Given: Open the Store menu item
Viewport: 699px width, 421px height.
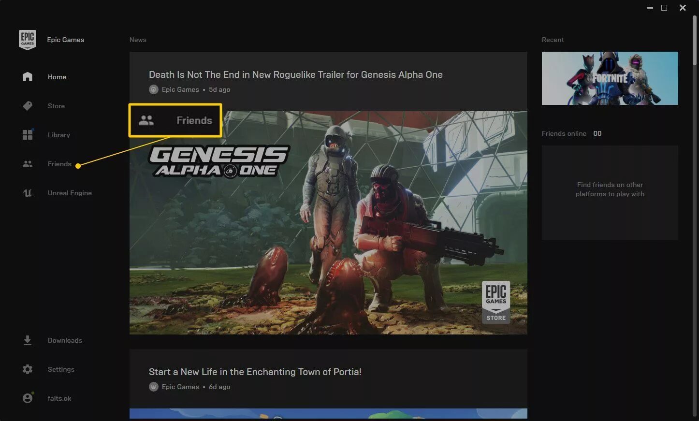Looking at the screenshot, I should click(x=56, y=106).
